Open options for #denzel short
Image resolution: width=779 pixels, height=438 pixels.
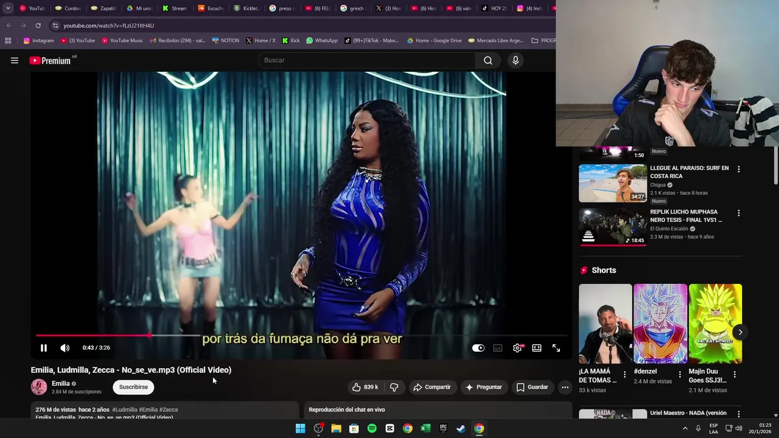(680, 374)
